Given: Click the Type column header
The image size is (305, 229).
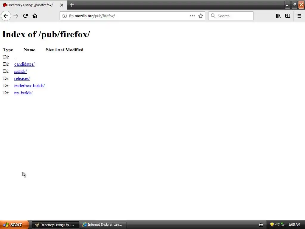Looking at the screenshot, I should point(8,50).
